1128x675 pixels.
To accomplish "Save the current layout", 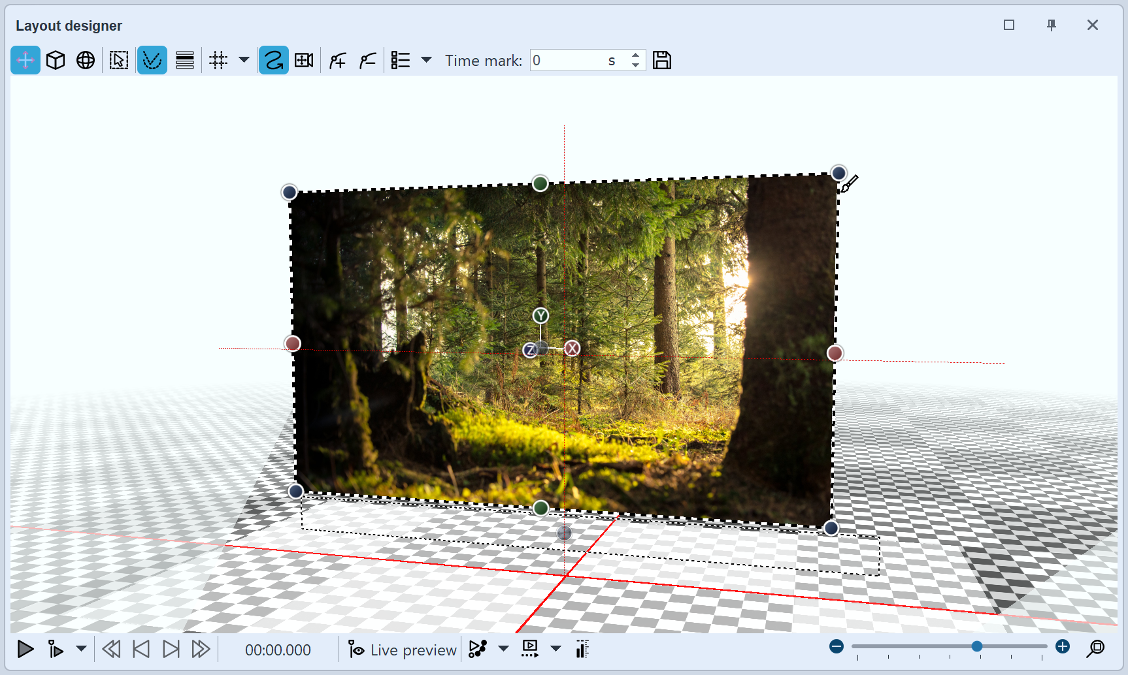I will 661,59.
